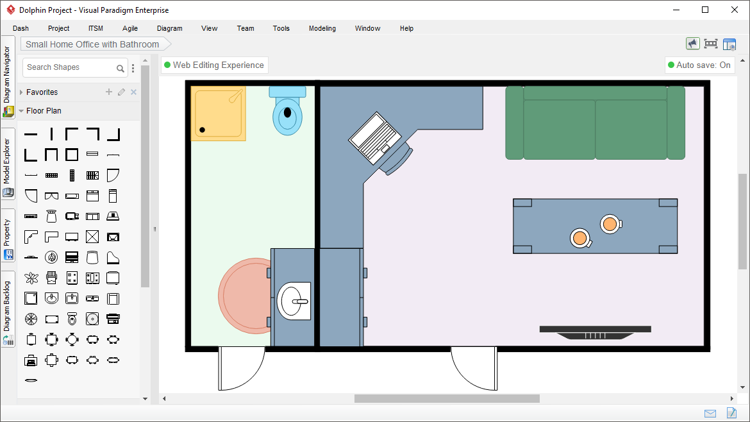The image size is (750, 422).
Task: Select the toilet shape from the palette
Action: tap(72, 318)
